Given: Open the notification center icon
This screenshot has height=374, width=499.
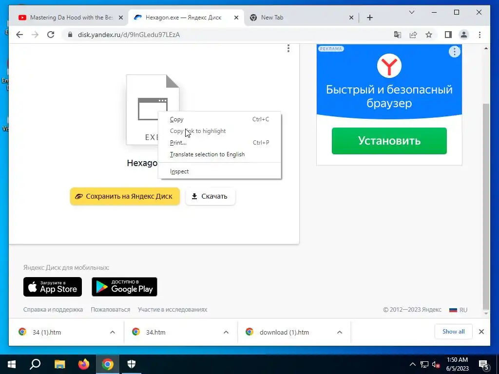Looking at the screenshot, I should [x=484, y=365].
